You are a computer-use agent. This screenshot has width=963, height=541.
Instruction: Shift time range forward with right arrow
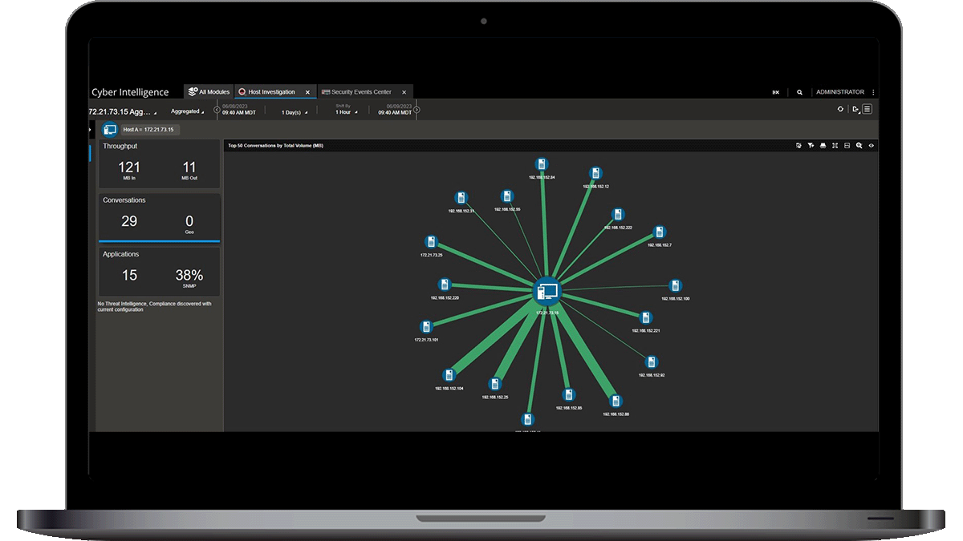[416, 110]
